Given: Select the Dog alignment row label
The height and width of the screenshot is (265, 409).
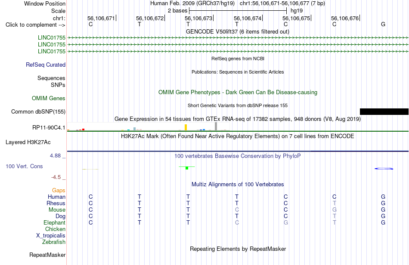Looking at the screenshot, I should click(x=60, y=216).
